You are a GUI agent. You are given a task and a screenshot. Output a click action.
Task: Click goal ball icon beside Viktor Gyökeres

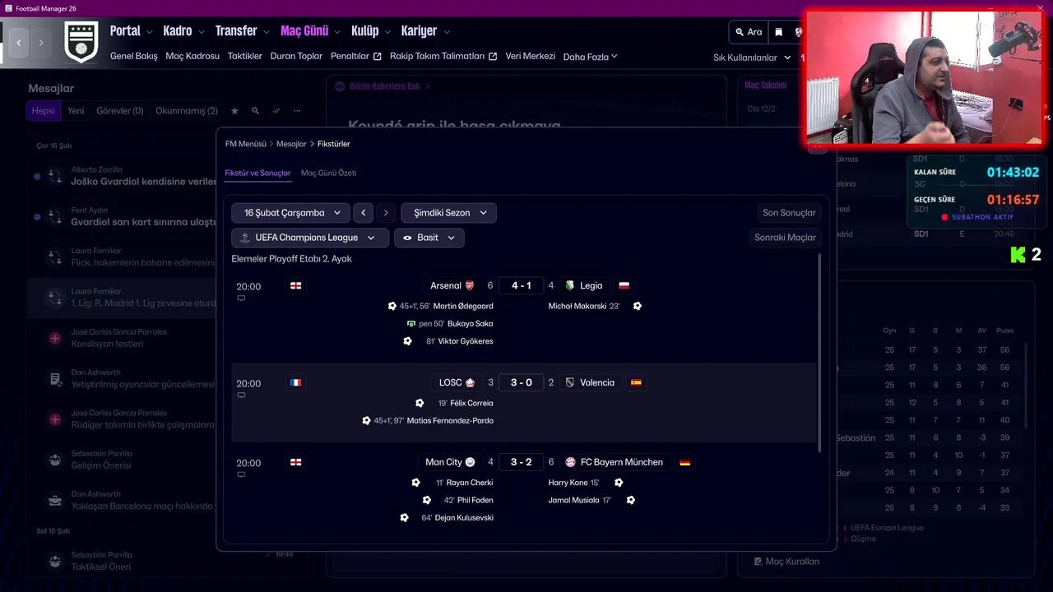407,341
